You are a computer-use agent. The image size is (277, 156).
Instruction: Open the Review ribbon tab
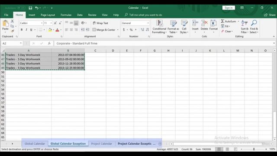pyautogui.click(x=92, y=15)
